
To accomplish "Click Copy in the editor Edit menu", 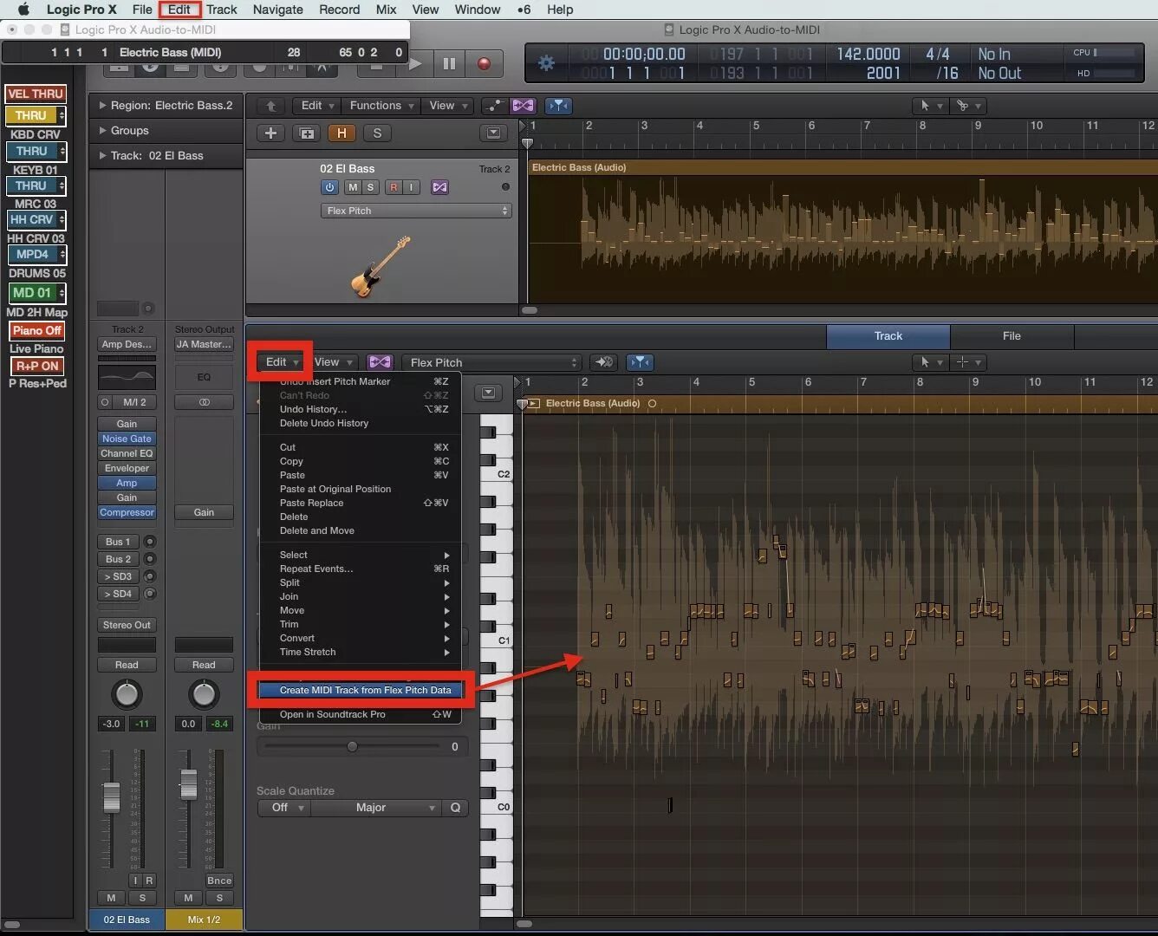I will pos(361,461).
